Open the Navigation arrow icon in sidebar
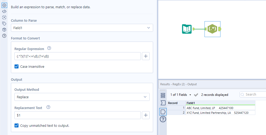 point(4,17)
